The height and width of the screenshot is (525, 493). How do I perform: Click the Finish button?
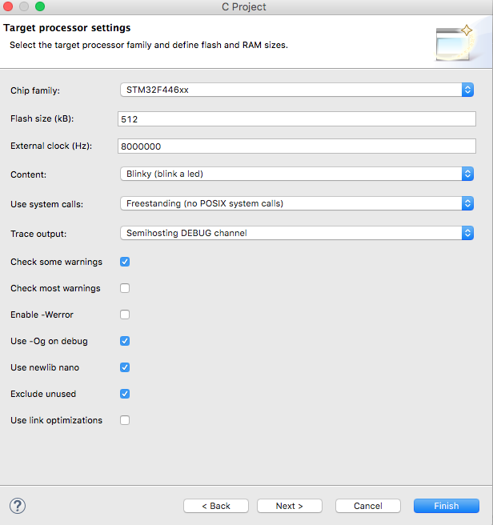click(x=447, y=506)
